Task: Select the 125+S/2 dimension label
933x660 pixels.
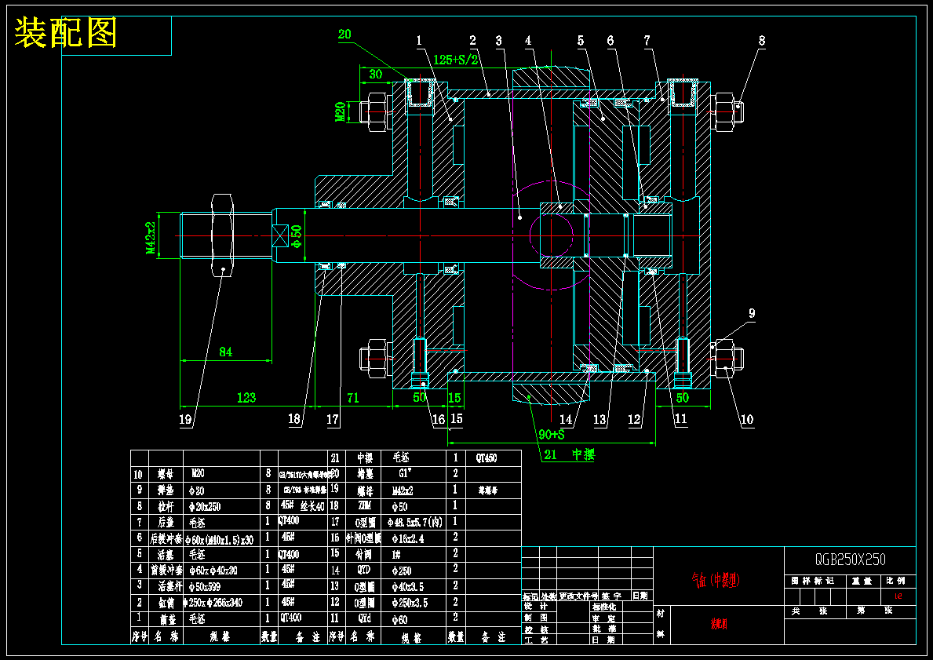Action: 456,60
